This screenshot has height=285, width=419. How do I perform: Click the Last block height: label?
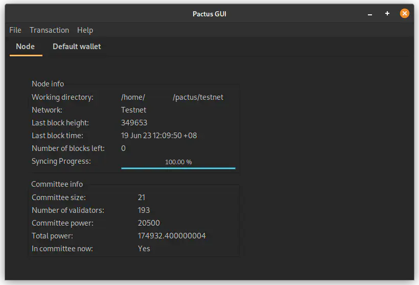60,123
